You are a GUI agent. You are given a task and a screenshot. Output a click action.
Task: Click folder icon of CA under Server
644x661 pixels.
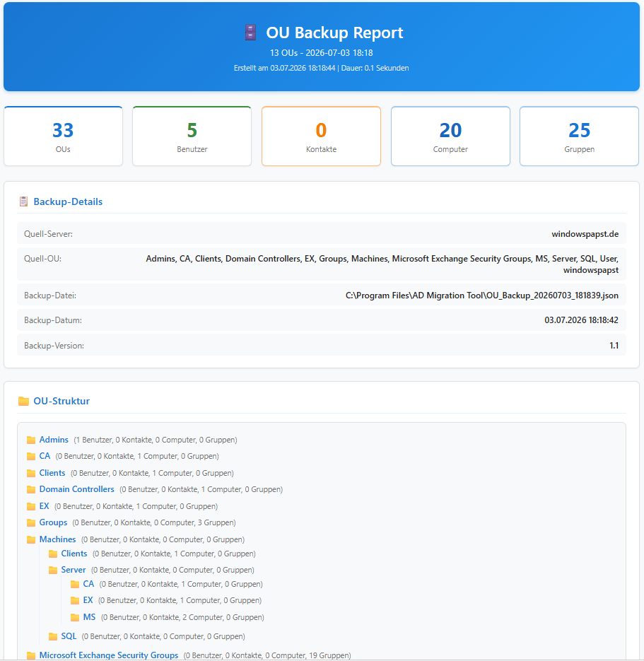coord(75,584)
